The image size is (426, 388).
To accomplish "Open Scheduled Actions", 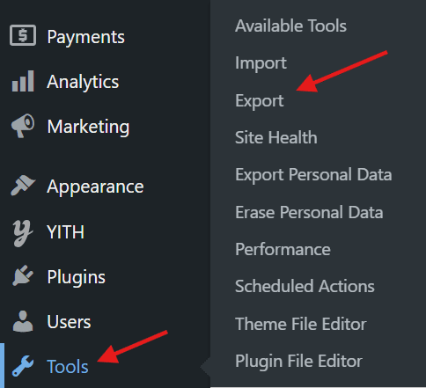I will coord(305,286).
